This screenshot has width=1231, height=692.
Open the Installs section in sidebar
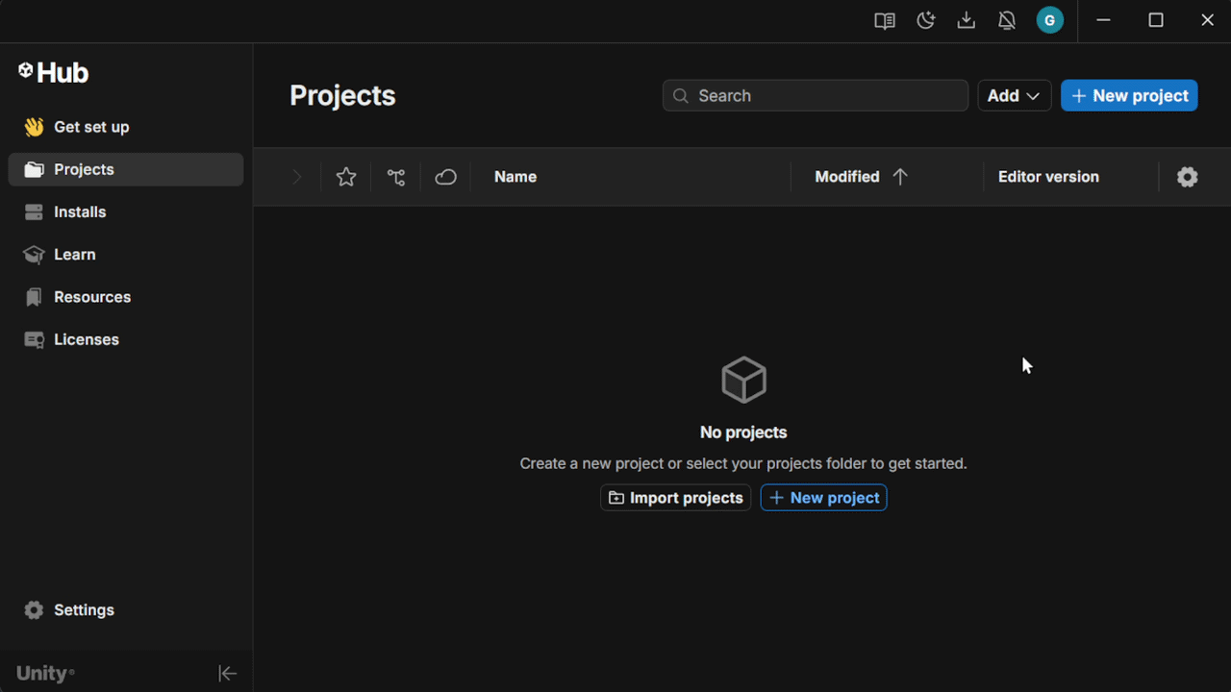77,211
